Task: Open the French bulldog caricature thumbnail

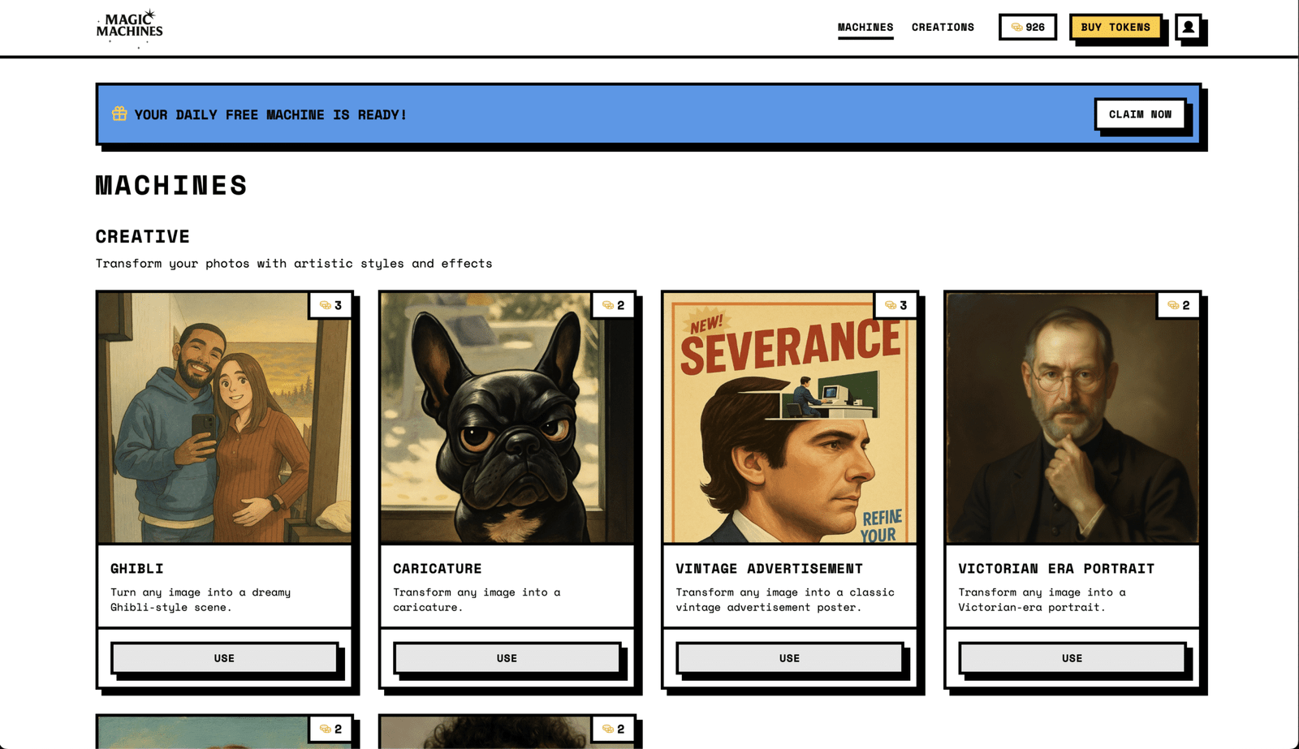Action: (507, 418)
